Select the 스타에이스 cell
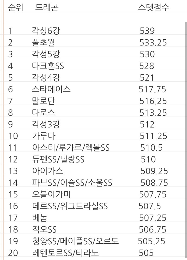The height and width of the screenshot is (260, 187). (x=51, y=89)
